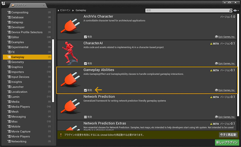Select the Examples category

pos(27,42)
